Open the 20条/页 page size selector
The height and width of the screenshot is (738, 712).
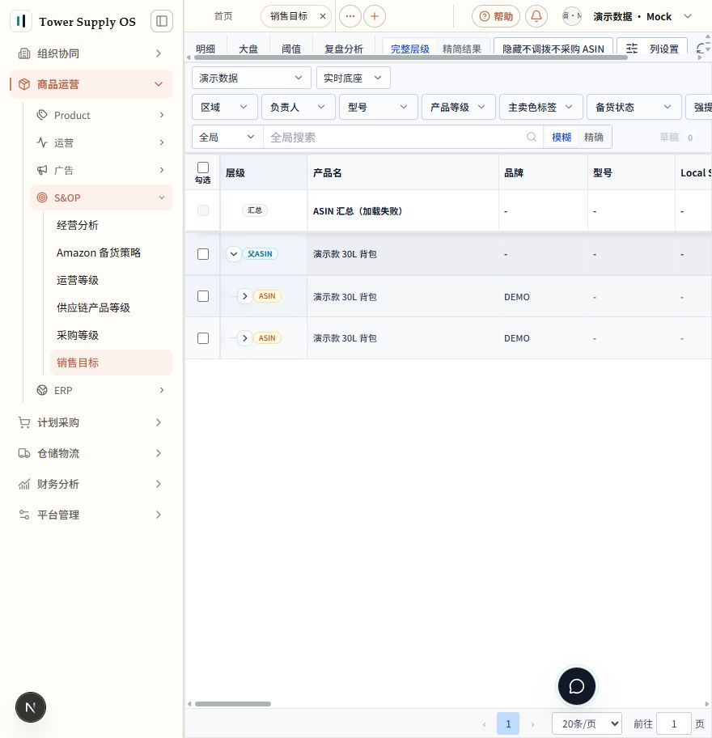point(587,724)
